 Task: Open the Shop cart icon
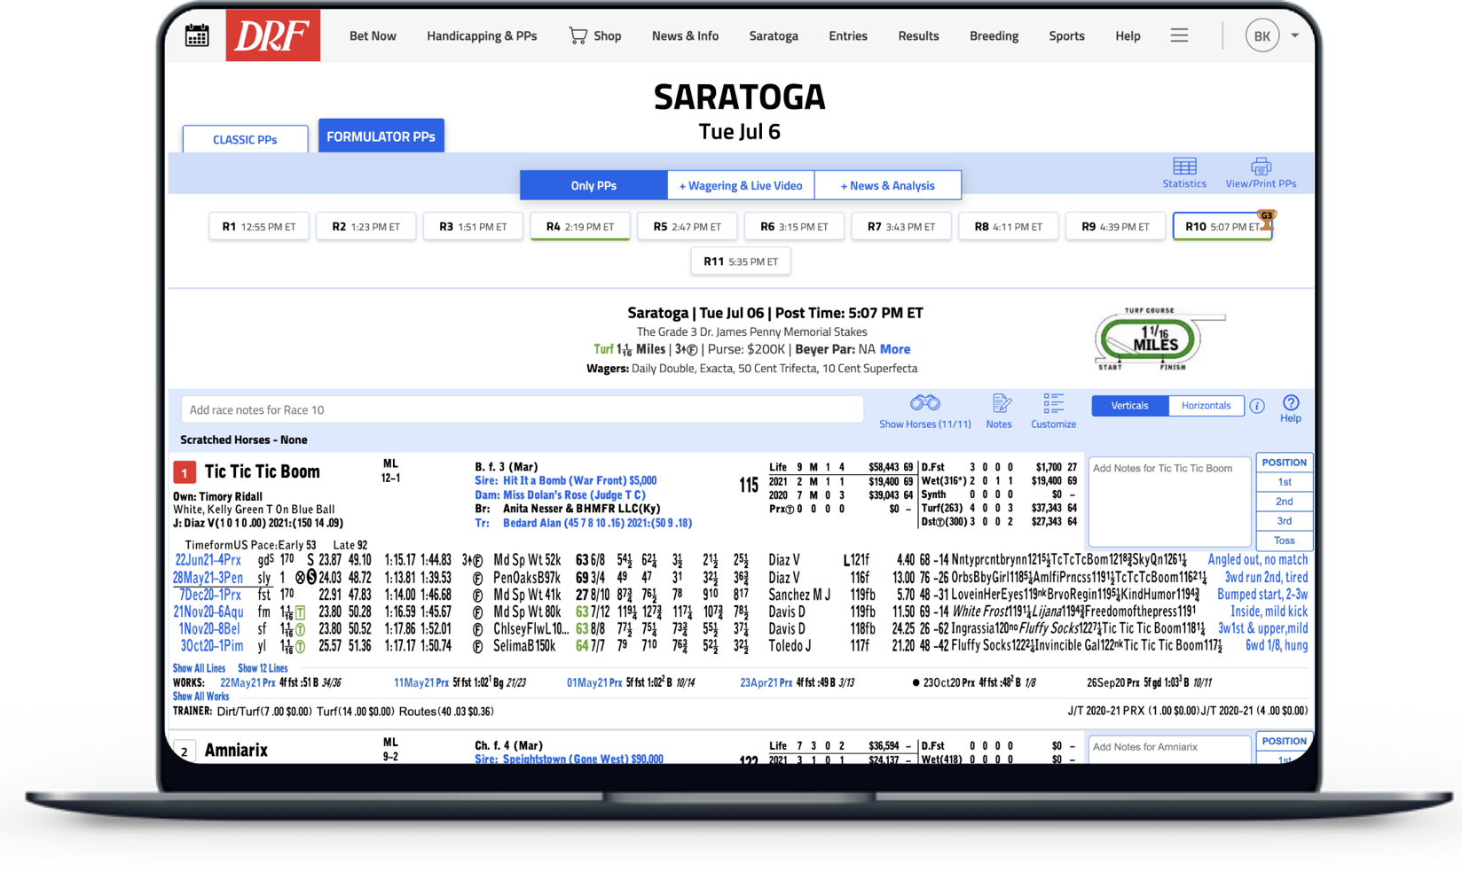click(x=578, y=35)
